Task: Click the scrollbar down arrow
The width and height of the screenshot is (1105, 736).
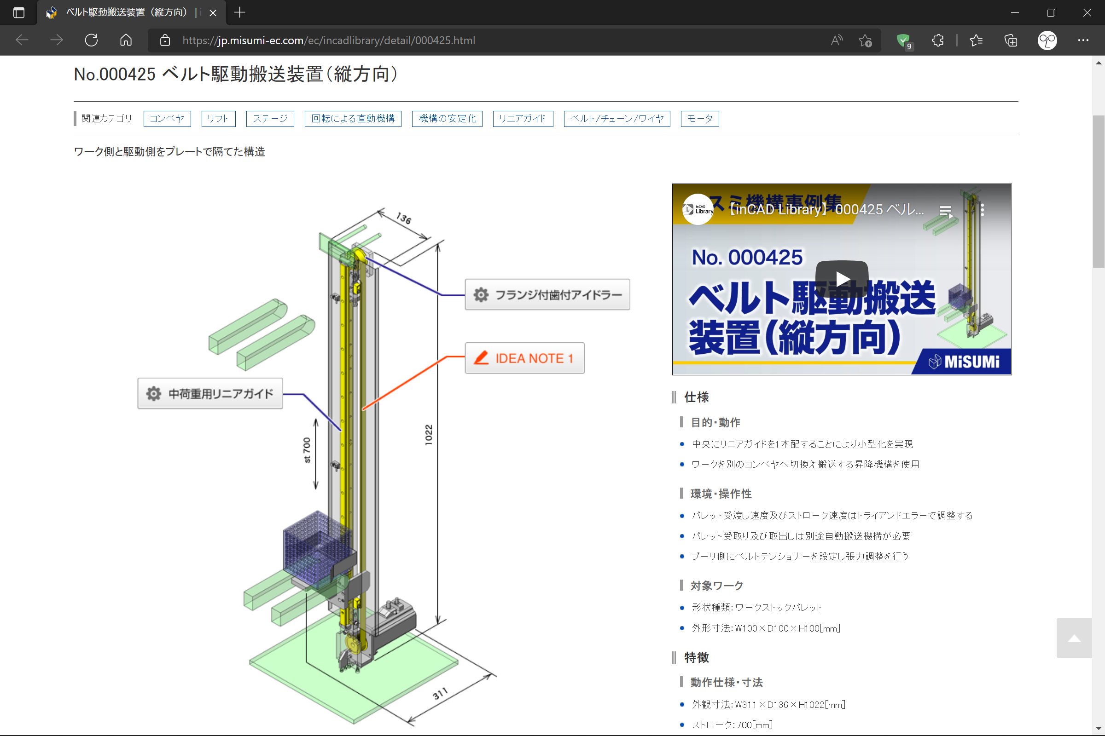Action: [x=1099, y=729]
